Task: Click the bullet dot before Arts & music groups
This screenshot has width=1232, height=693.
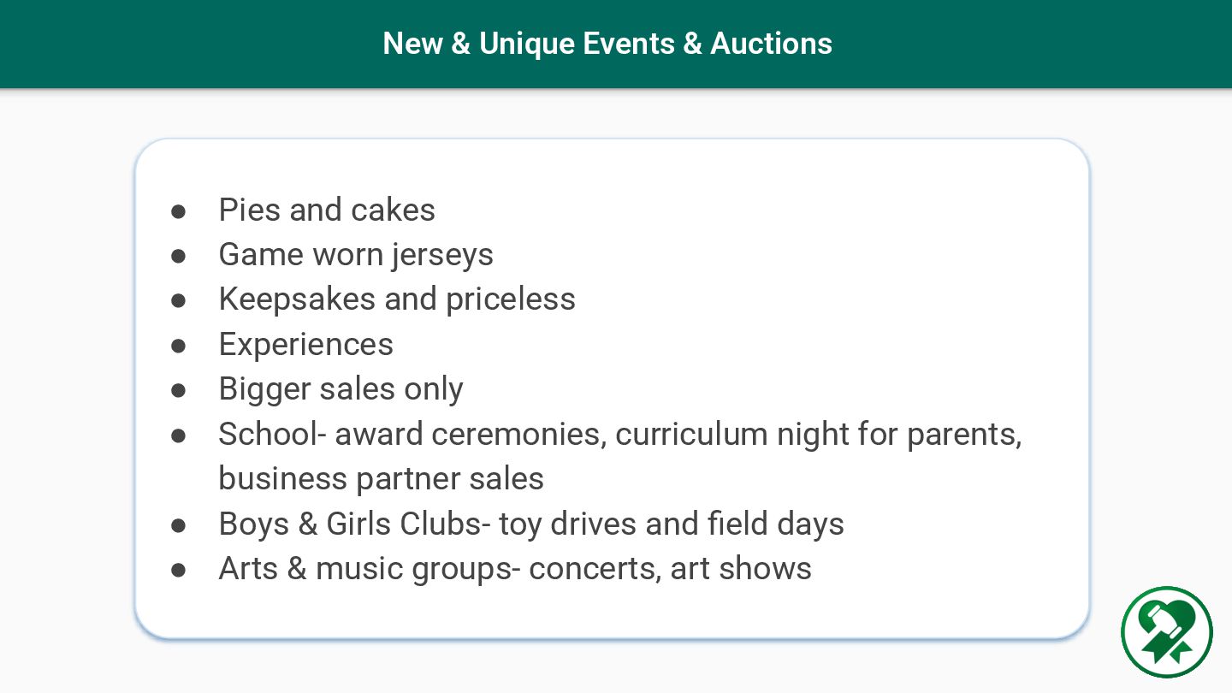Action: pyautogui.click(x=178, y=570)
